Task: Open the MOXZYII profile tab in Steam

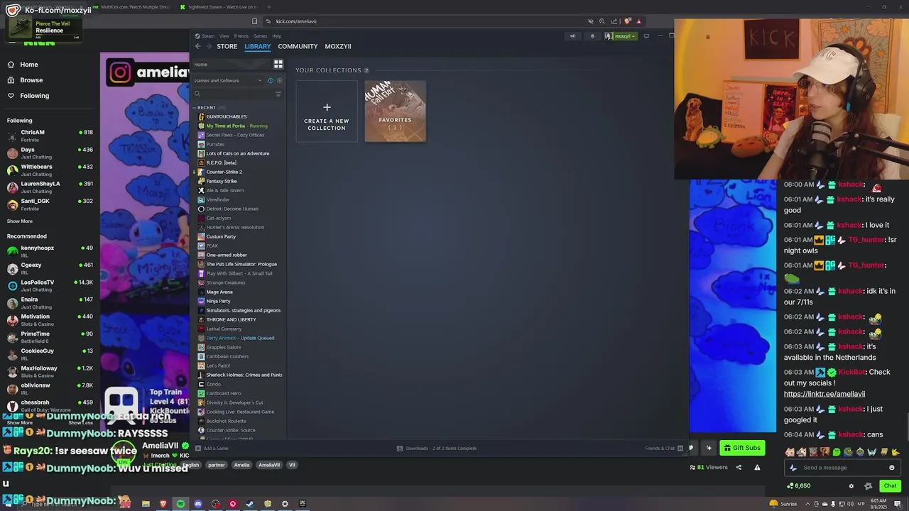Action: (338, 46)
